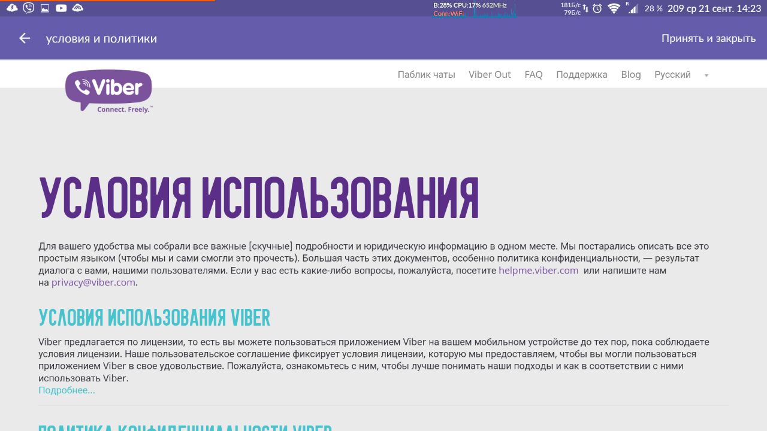Tap the CPU monitor status widget
Image resolution: width=767 pixels, height=431 pixels.
[474, 9]
